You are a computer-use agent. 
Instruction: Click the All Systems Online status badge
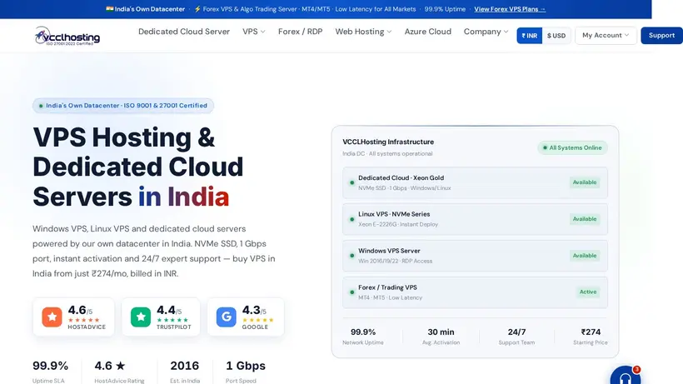click(572, 147)
